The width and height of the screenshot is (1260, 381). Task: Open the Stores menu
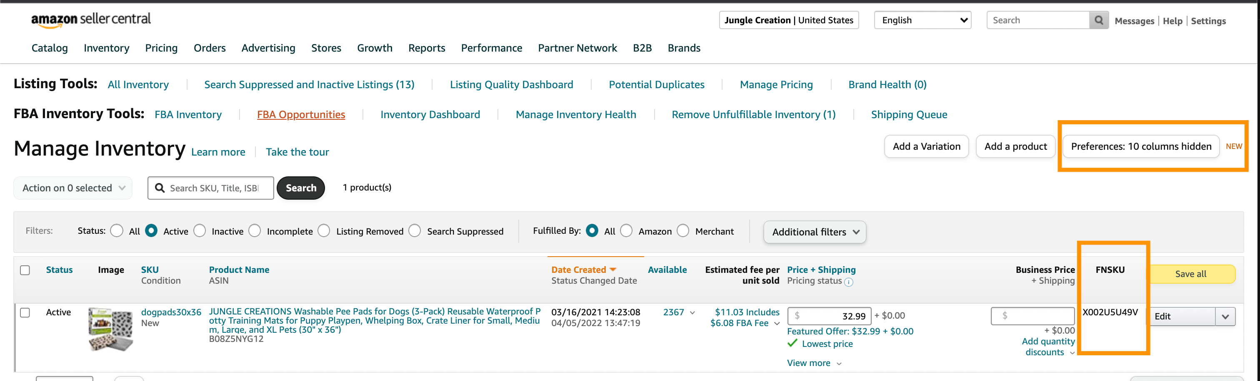pos(326,48)
